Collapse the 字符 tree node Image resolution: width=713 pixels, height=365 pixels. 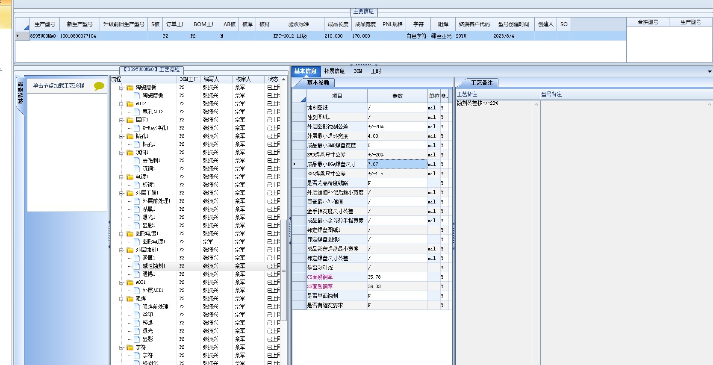(x=122, y=347)
